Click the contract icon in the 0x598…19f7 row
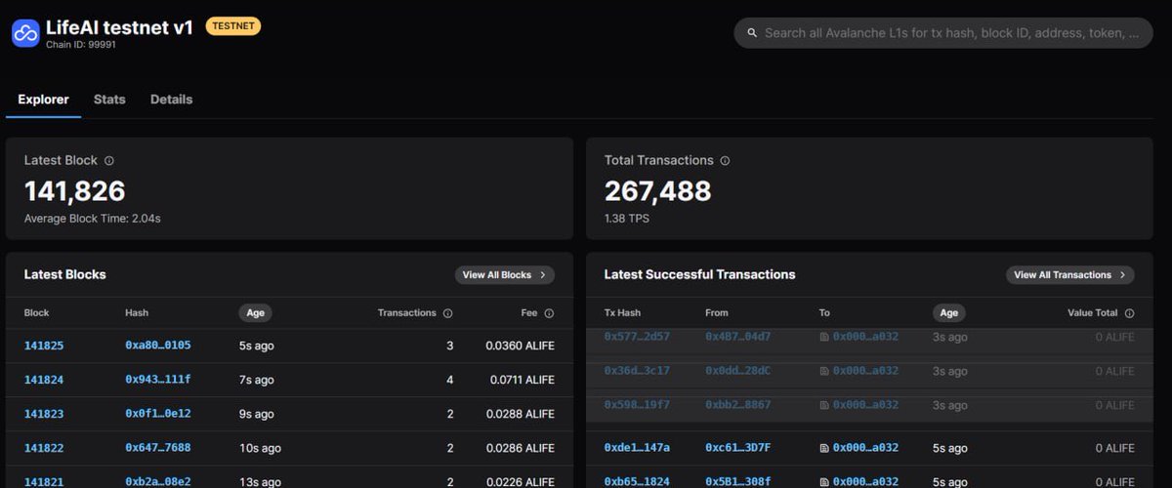 (x=824, y=405)
